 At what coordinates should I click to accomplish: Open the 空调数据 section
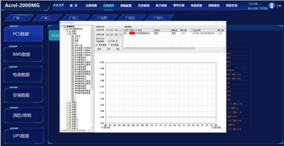[x=24, y=95]
